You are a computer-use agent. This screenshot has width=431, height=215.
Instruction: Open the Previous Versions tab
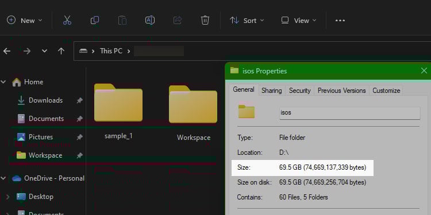(x=342, y=91)
